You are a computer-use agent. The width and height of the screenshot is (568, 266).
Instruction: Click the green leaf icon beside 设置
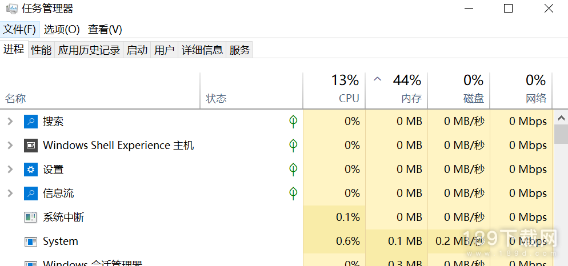tap(293, 170)
